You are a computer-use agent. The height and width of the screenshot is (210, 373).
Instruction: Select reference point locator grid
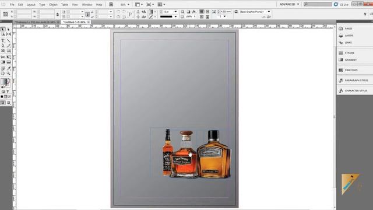coord(6,14)
